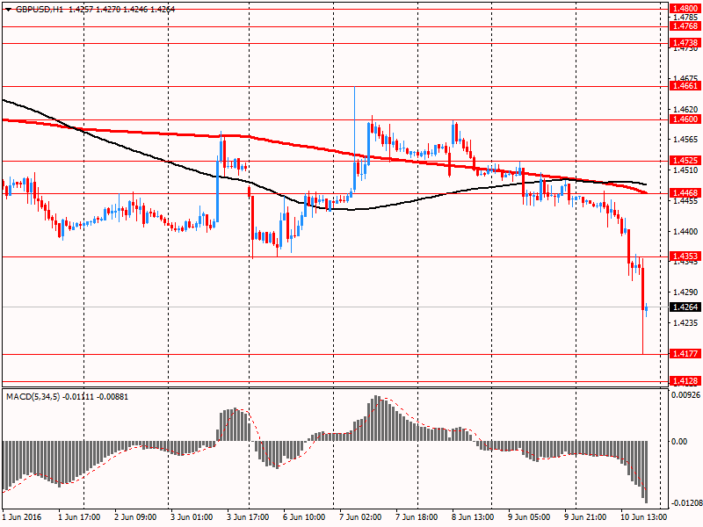Click the 1.4128 bottom price label
Screen dimensions: 703x527
pyautogui.click(x=685, y=380)
